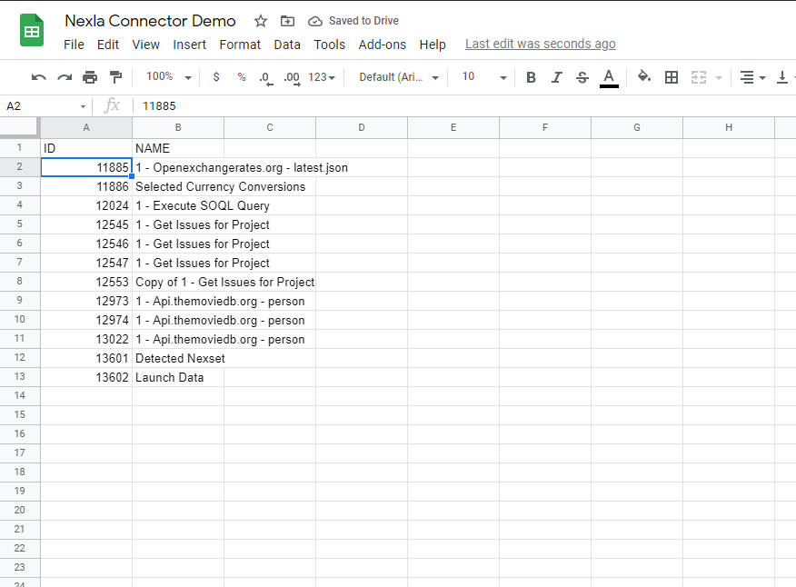This screenshot has height=587, width=796.
Task: Redo the last action
Action: (65, 77)
